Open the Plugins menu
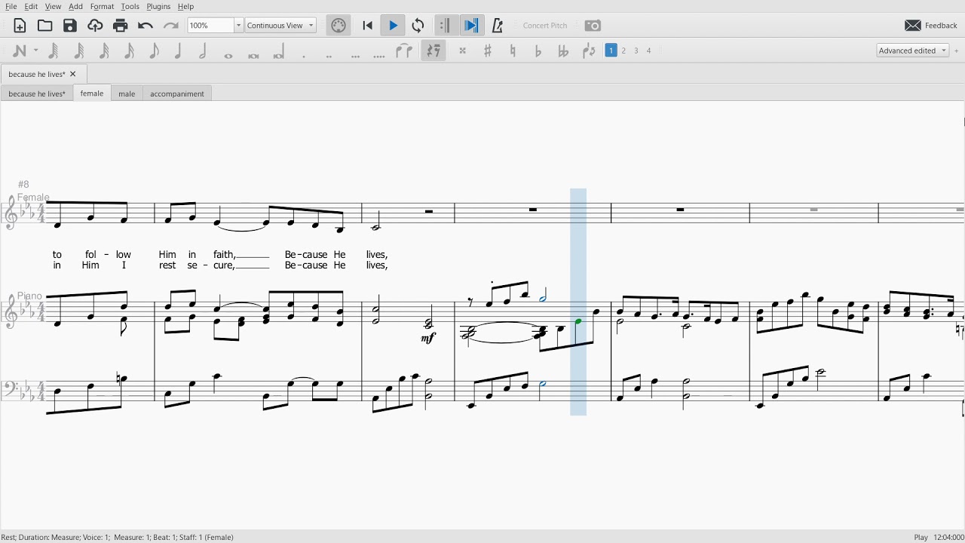Viewport: 965px width, 543px height. [158, 6]
